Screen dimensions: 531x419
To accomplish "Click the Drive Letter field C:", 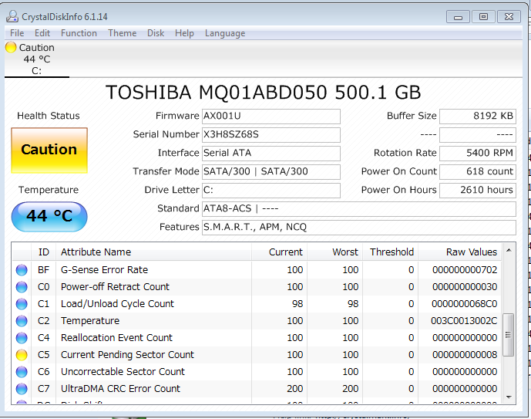I will (x=271, y=190).
